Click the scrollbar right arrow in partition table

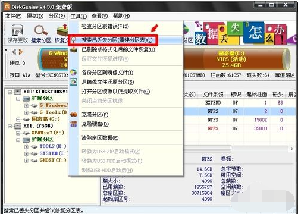(x=292, y=149)
